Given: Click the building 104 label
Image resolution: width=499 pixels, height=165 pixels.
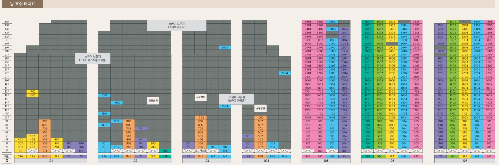Looking at the screenshot, I should coord(266,161).
